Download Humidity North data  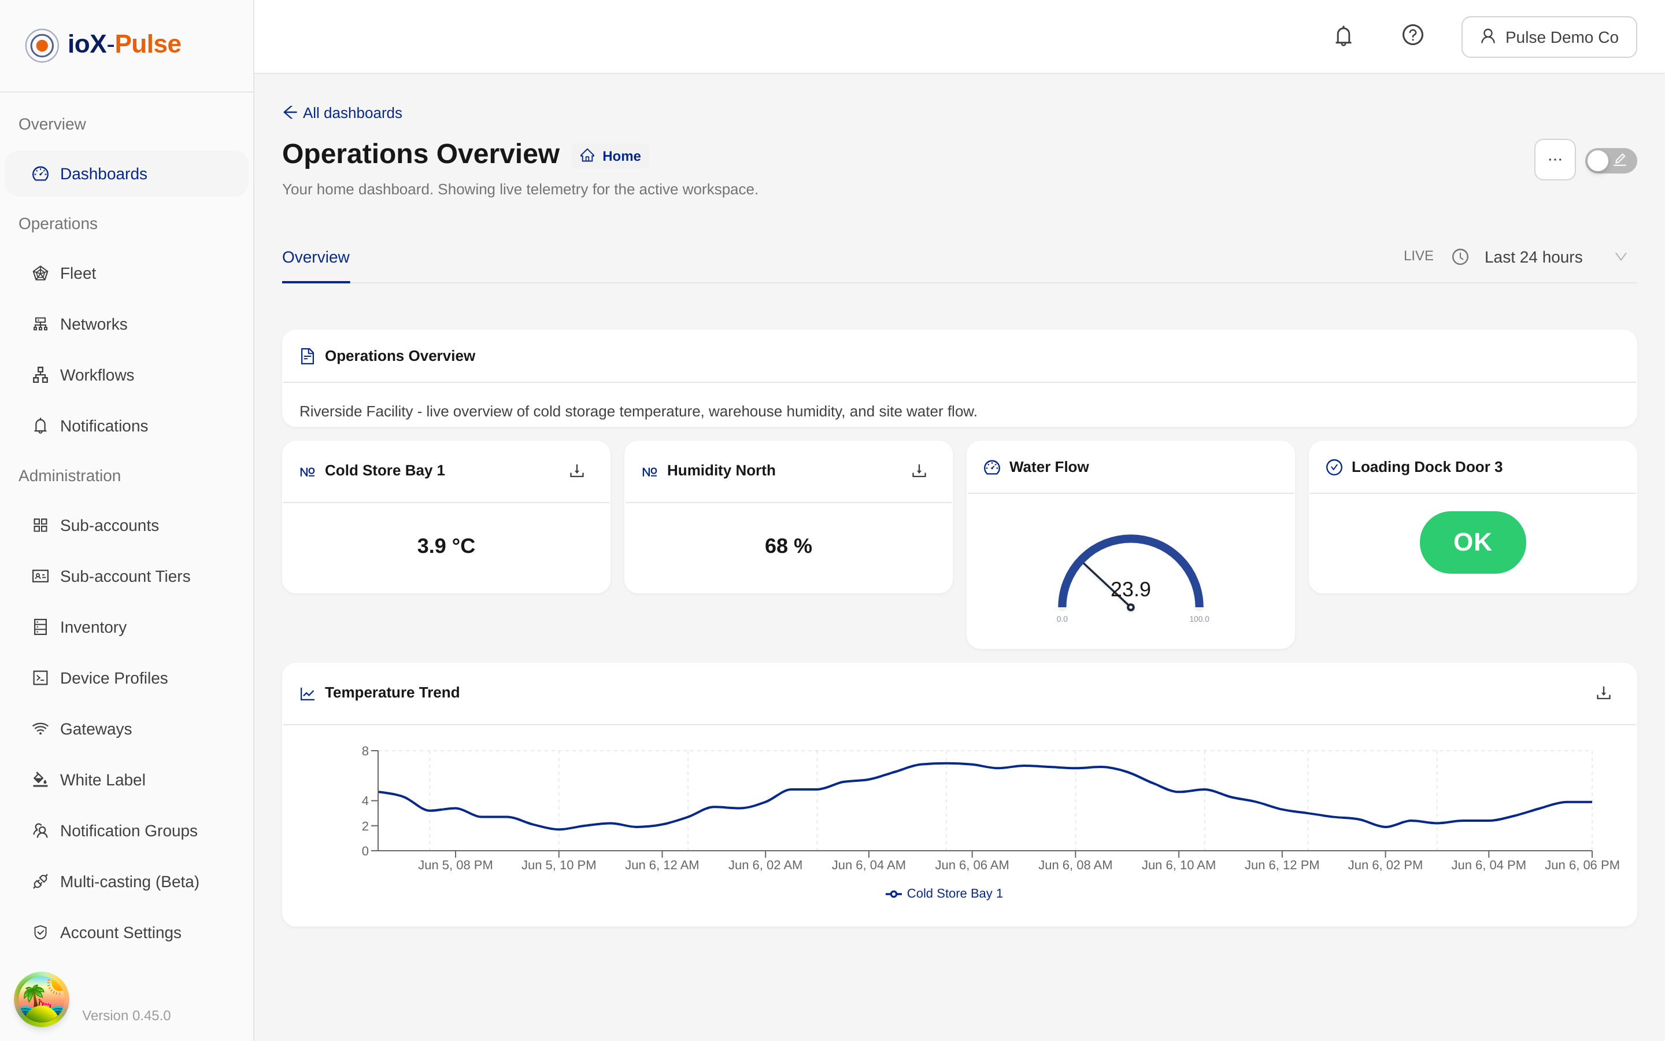pyautogui.click(x=919, y=471)
